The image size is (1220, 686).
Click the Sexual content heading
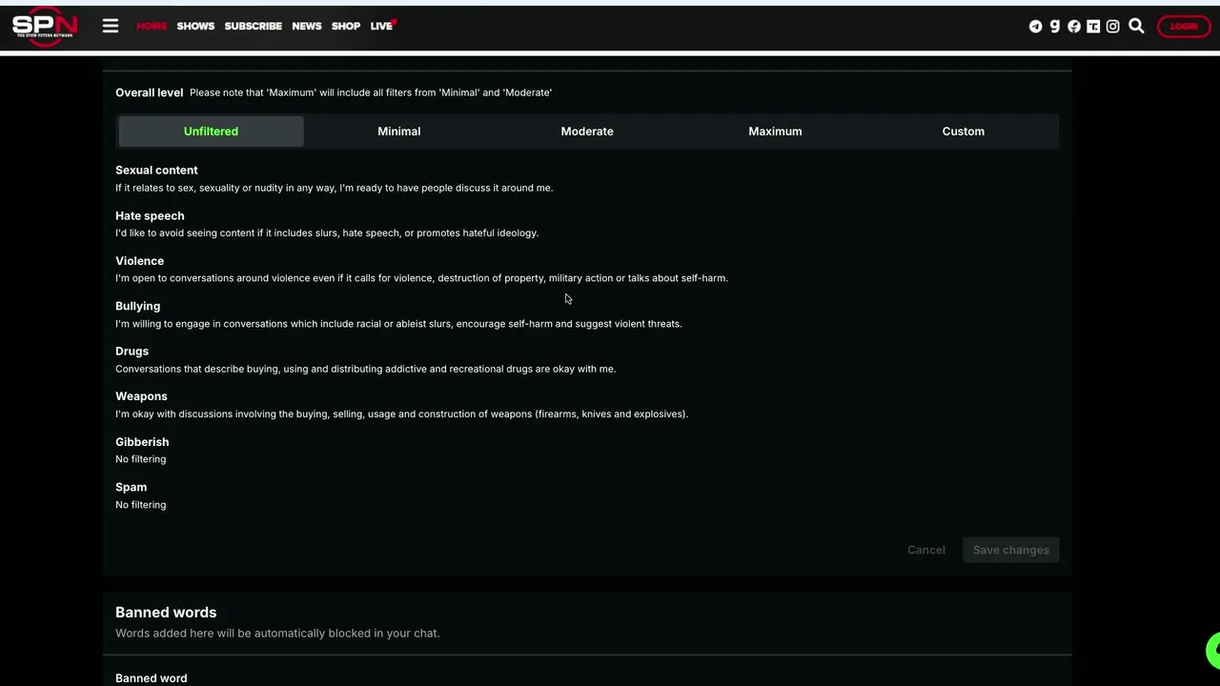(156, 170)
